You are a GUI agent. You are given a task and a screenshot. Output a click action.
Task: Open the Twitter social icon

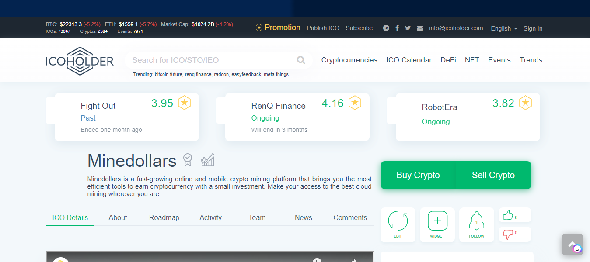(x=408, y=28)
